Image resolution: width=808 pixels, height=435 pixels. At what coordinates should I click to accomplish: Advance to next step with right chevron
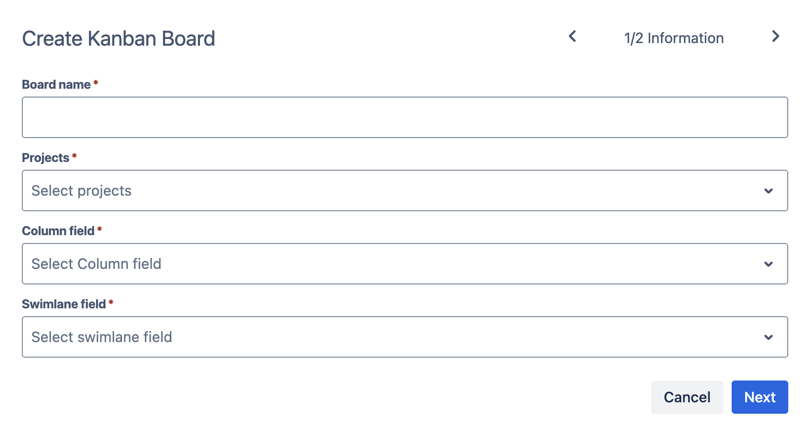[x=775, y=36]
